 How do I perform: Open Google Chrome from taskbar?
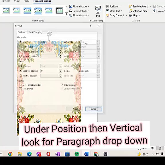(x=10, y=154)
